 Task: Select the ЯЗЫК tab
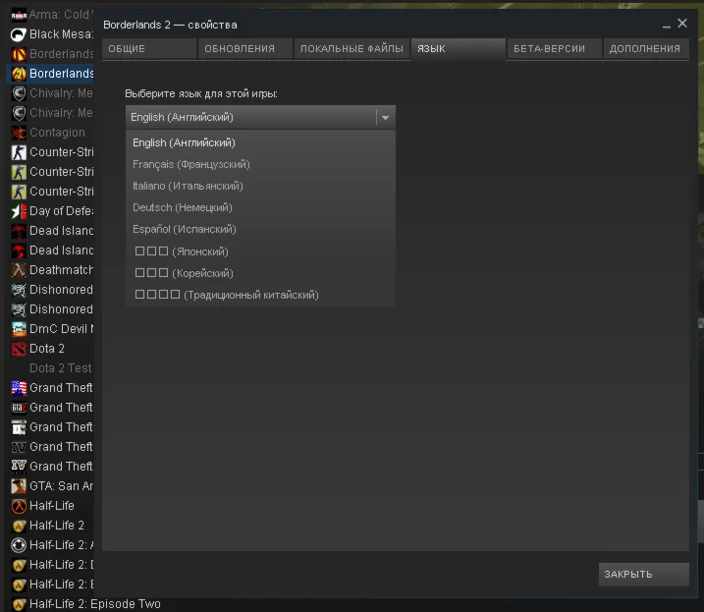[458, 48]
